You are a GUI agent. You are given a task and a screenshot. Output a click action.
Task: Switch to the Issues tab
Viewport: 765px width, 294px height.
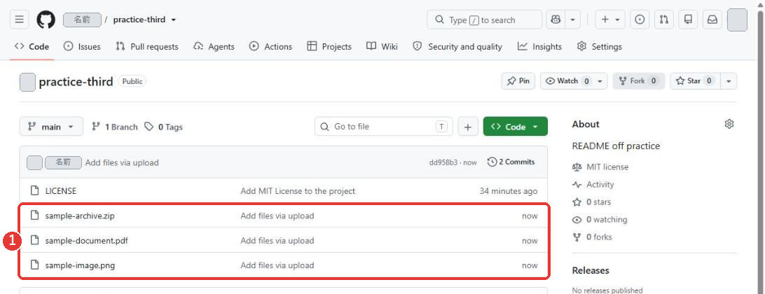(x=82, y=46)
